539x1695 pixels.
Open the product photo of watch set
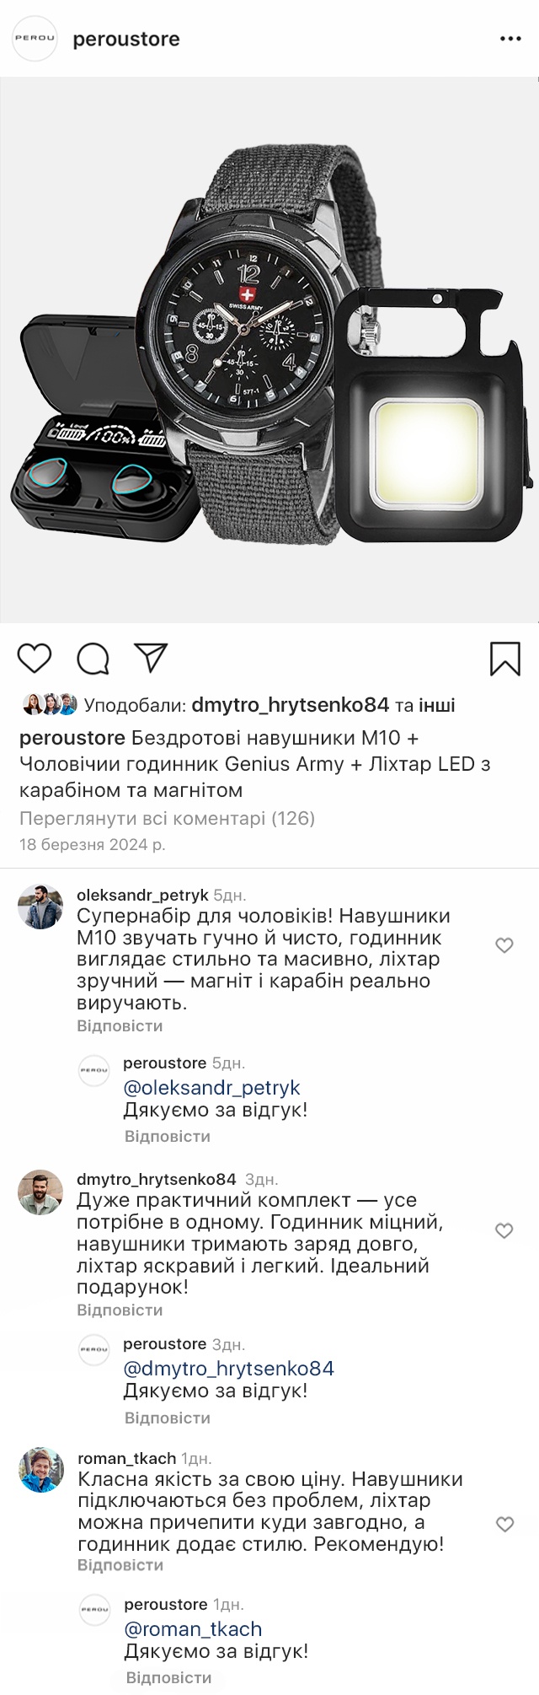[x=269, y=350]
